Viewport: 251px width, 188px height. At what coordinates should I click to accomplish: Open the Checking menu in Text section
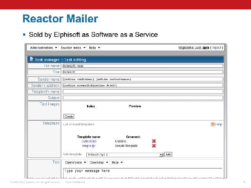(x=98, y=163)
